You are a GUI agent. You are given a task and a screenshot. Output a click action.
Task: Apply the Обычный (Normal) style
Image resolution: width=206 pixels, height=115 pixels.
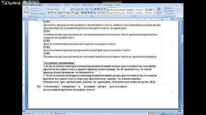tap(112, 11)
